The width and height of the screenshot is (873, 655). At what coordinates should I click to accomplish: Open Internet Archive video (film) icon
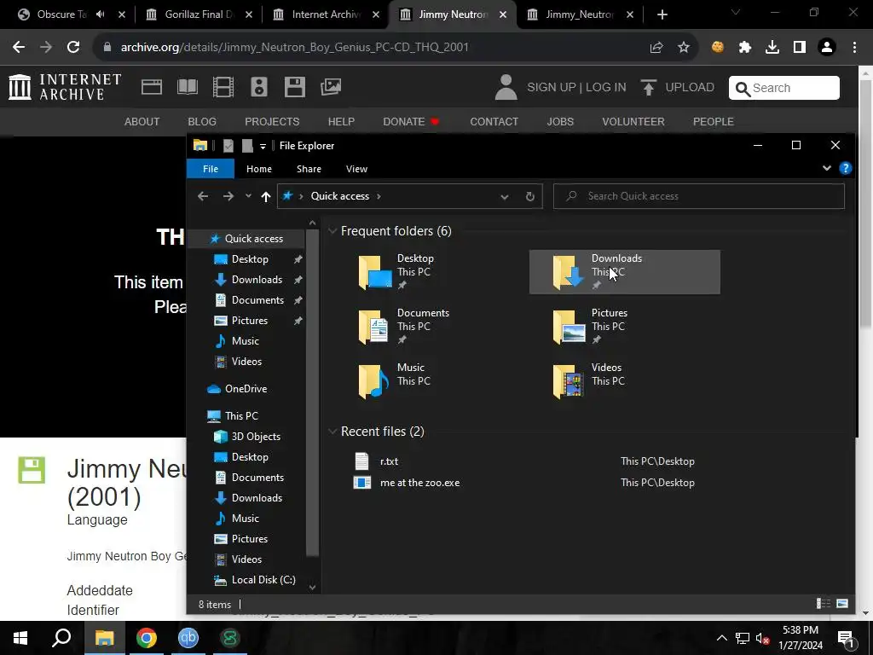[x=223, y=87]
